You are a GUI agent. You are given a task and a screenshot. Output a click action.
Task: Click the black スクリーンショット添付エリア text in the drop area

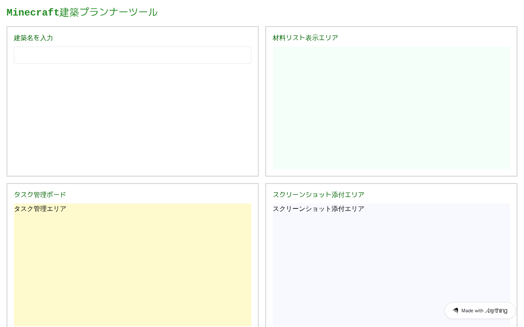click(x=318, y=209)
